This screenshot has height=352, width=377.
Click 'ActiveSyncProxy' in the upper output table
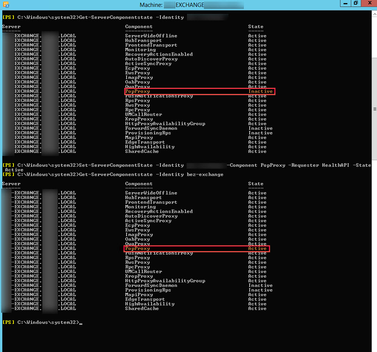point(148,64)
